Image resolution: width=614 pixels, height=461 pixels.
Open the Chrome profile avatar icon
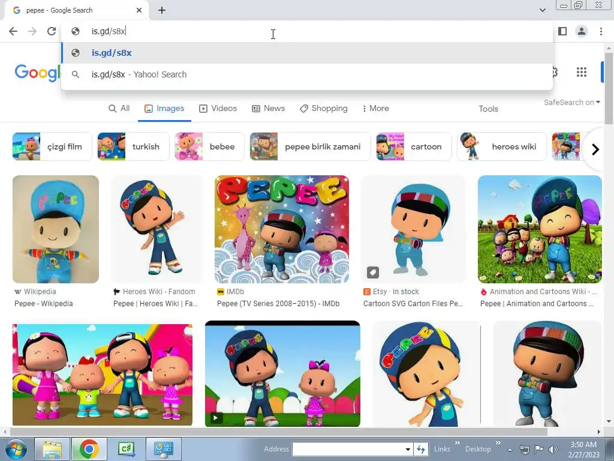(x=582, y=31)
